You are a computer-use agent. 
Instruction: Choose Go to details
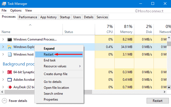coord(59,82)
